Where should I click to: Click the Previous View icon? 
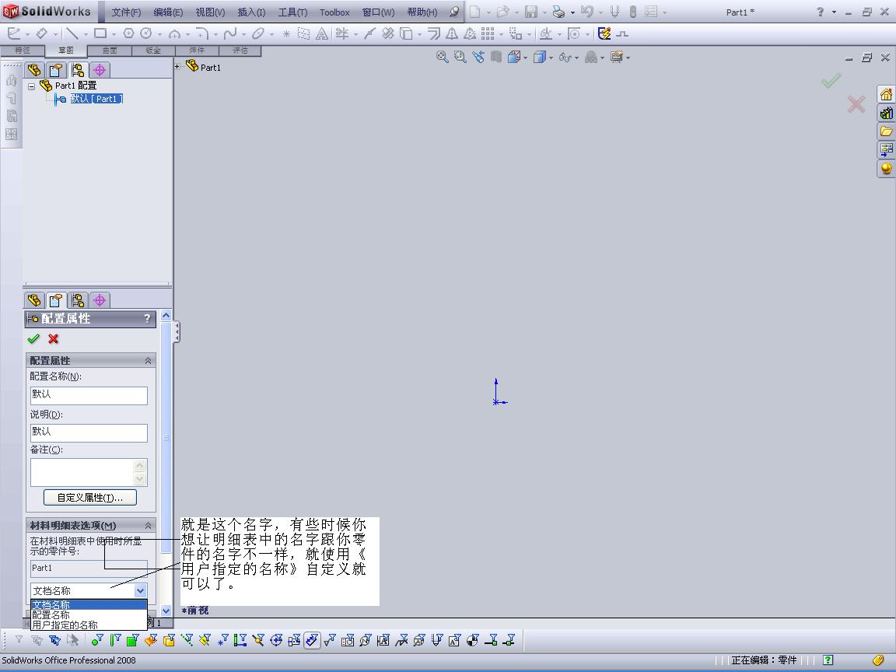click(478, 57)
